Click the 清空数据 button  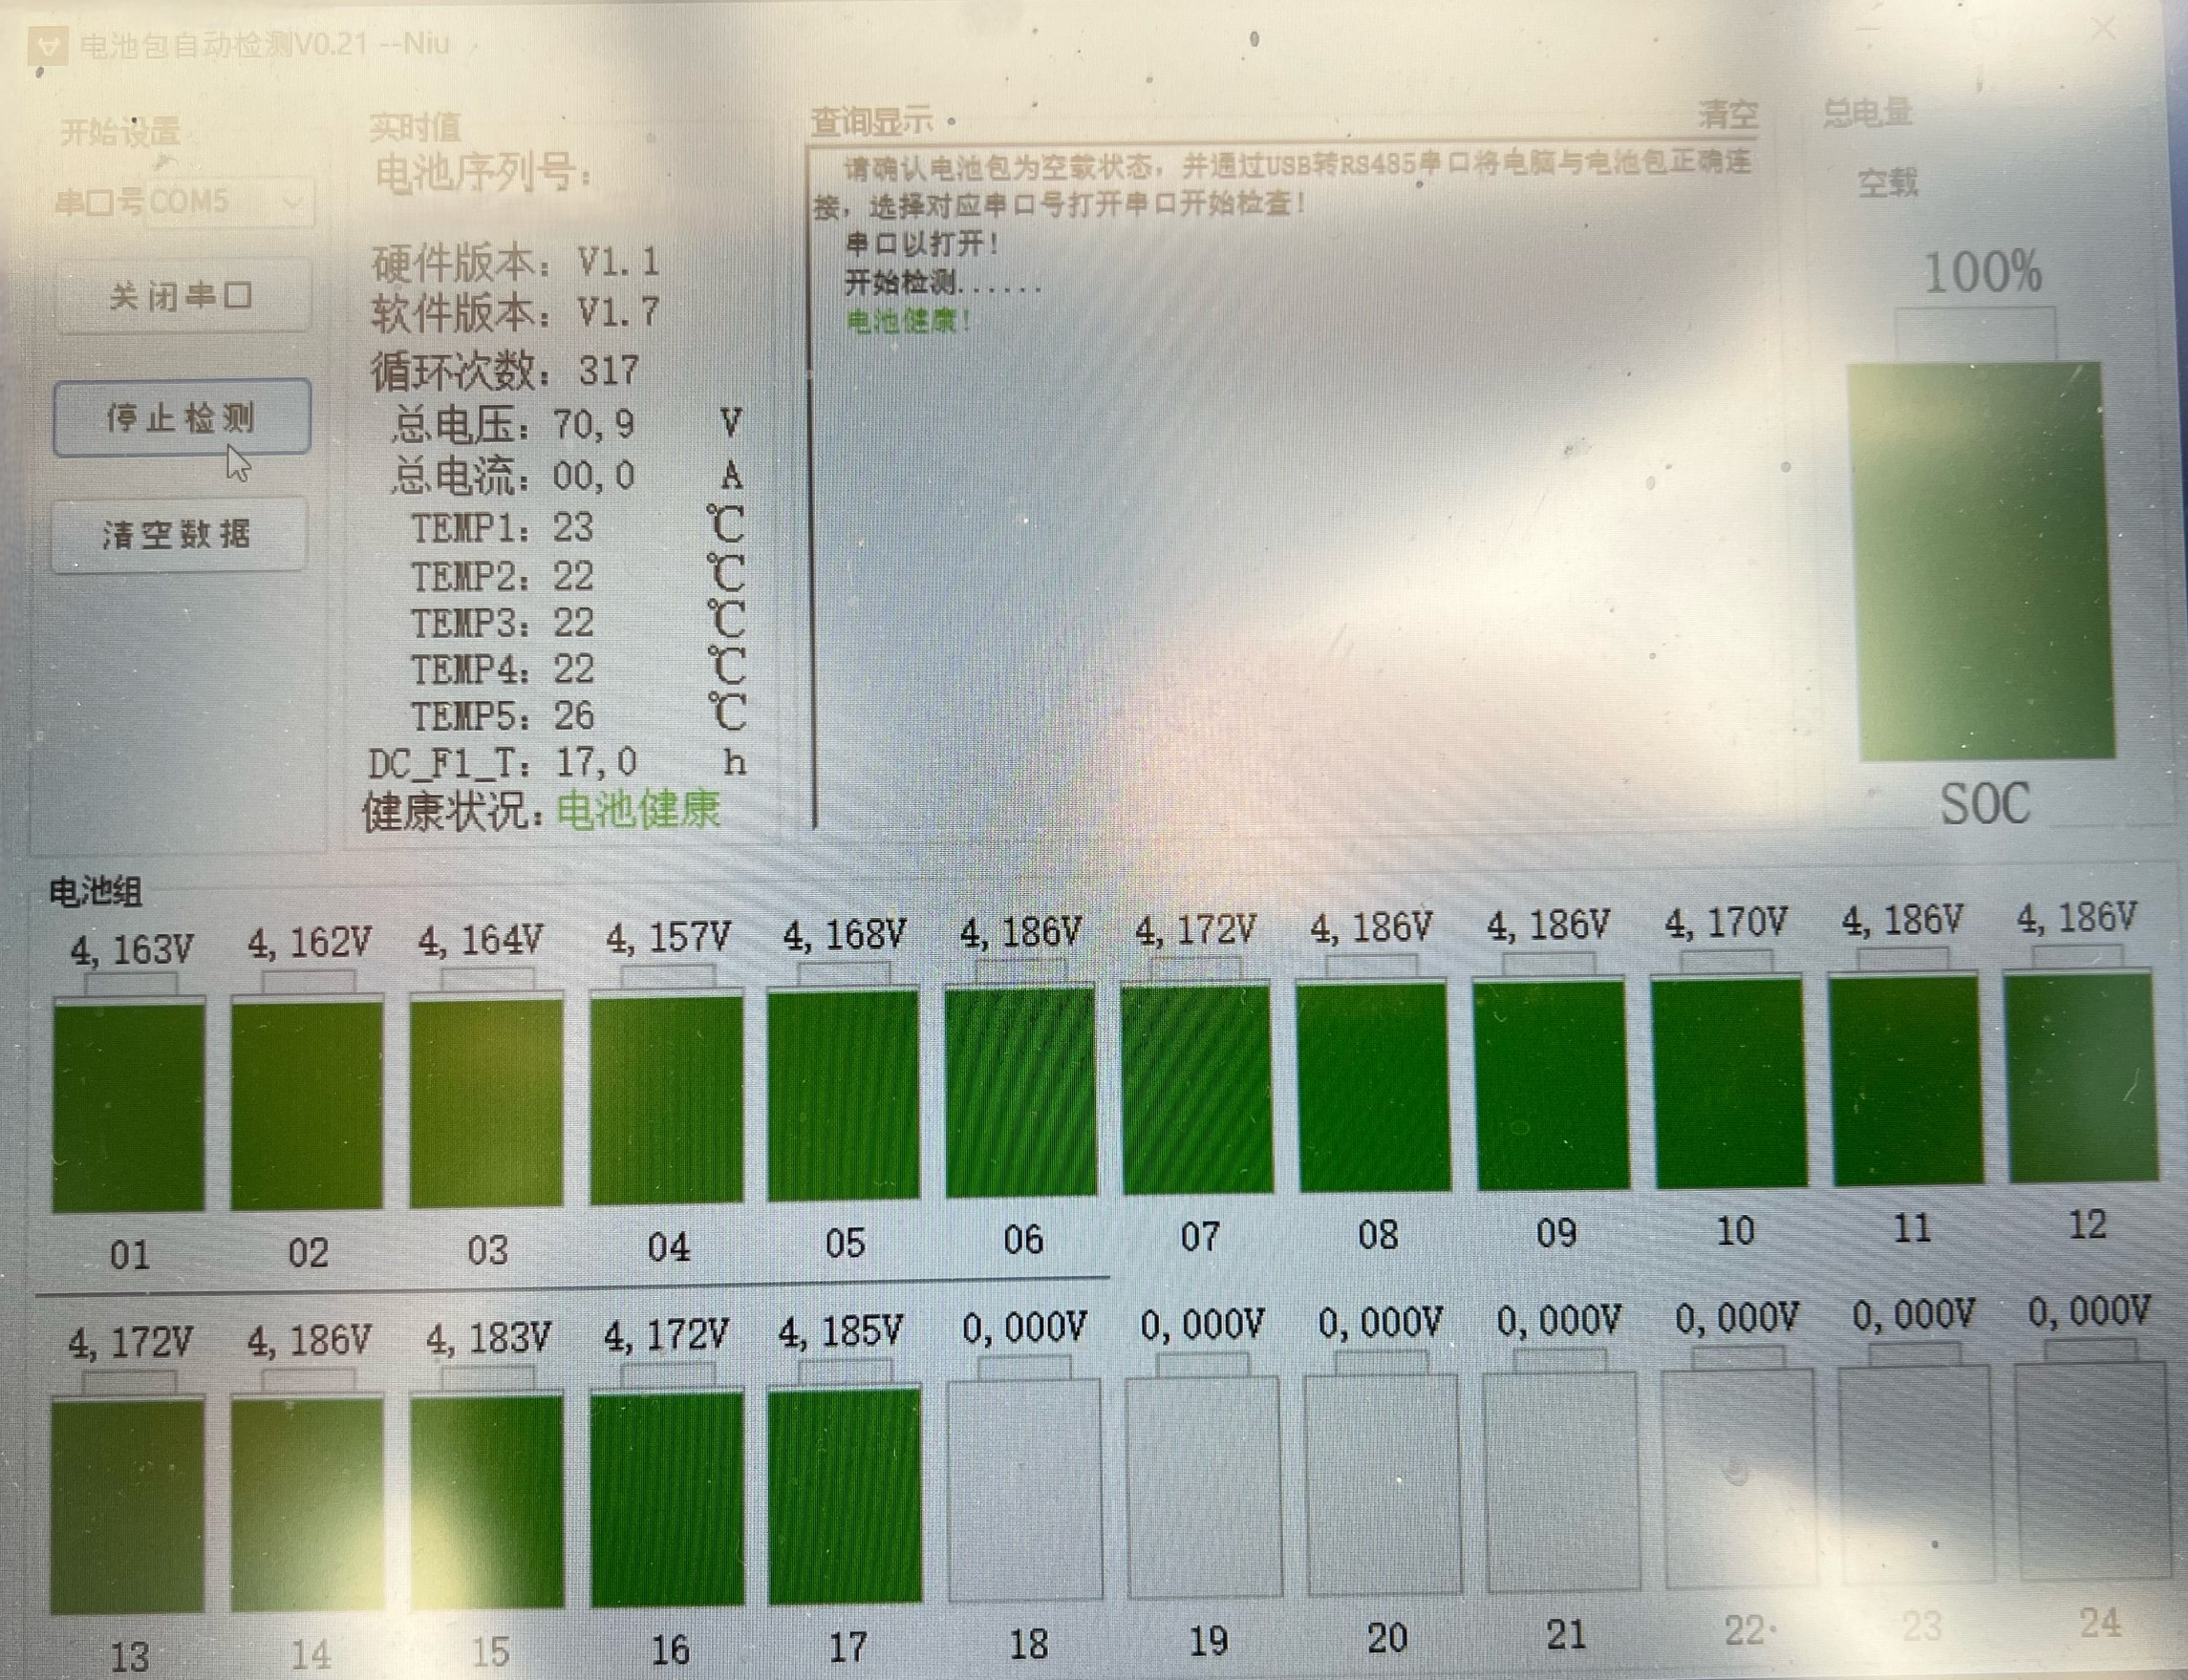pyautogui.click(x=178, y=535)
